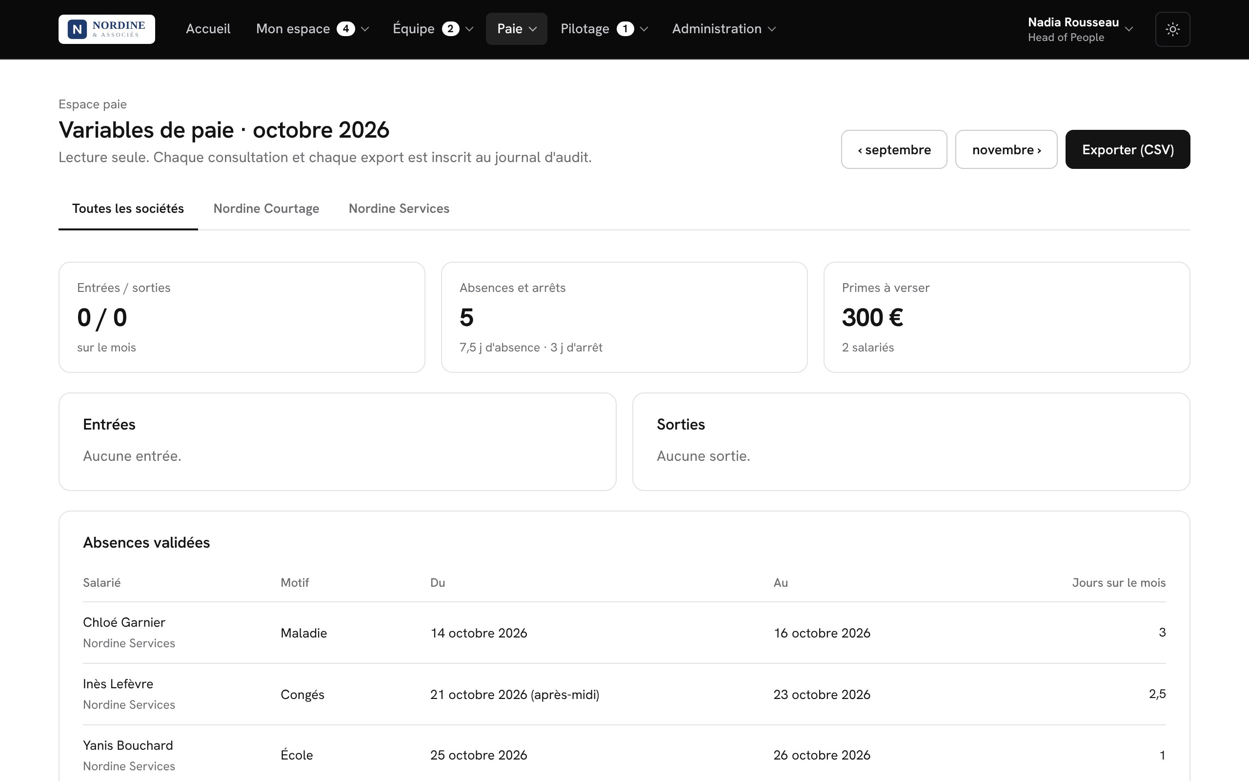Click the Mon espace notification badge 4
Viewport: 1249px width, 781px height.
pyautogui.click(x=346, y=29)
